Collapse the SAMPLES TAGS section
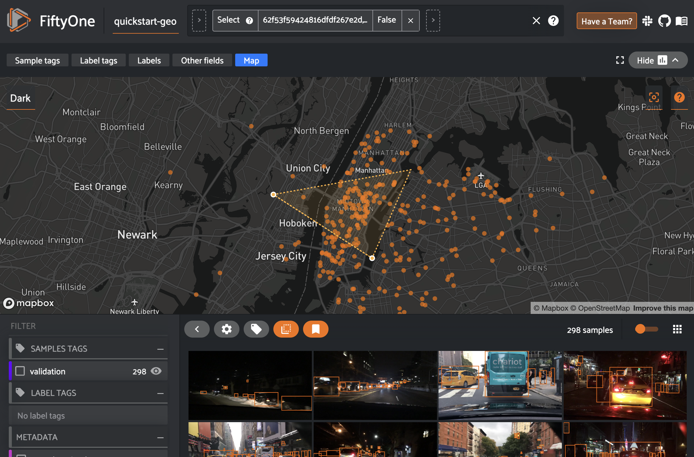The height and width of the screenshot is (457, 694). [x=160, y=349]
